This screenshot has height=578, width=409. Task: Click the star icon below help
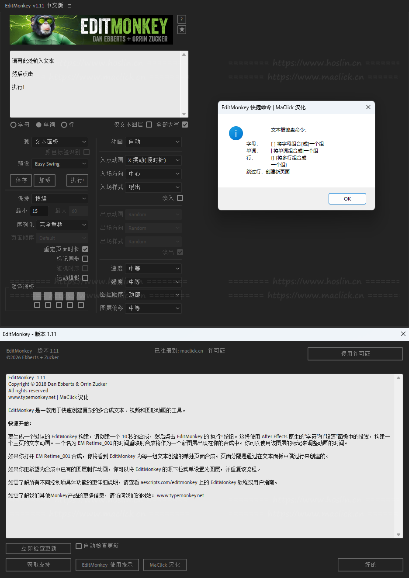pos(182,30)
